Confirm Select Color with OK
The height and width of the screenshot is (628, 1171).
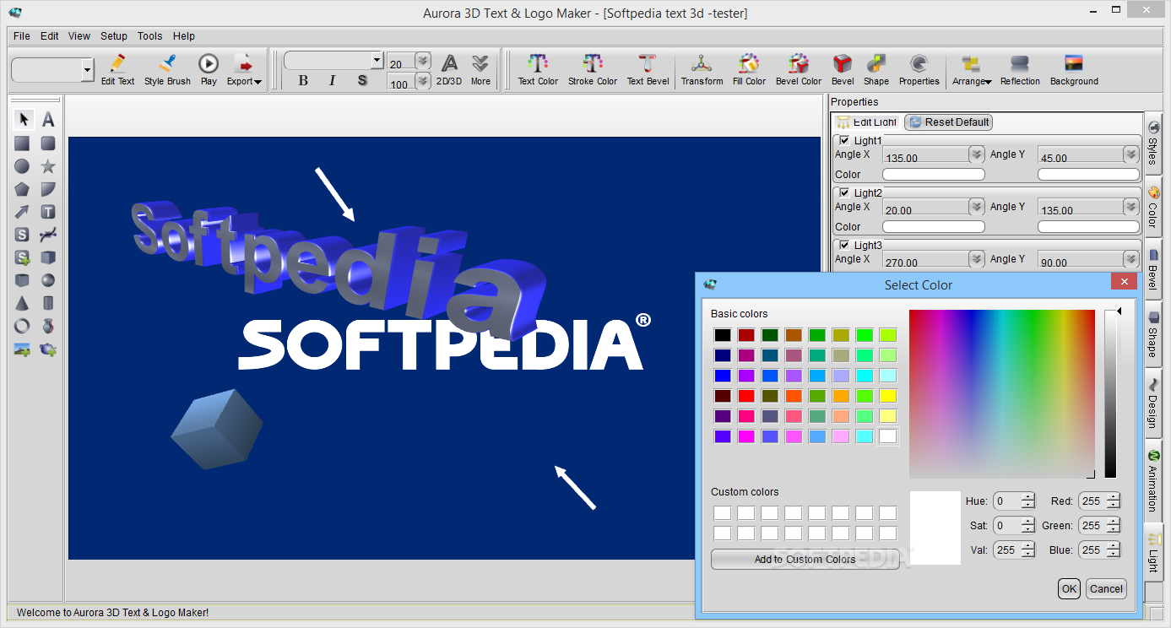point(1070,589)
